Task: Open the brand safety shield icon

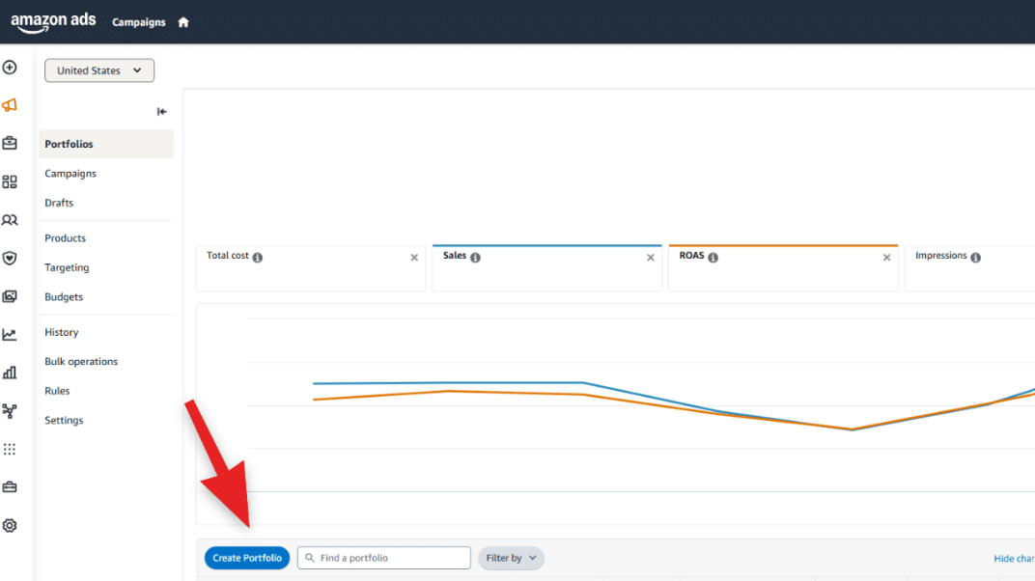Action: point(10,259)
